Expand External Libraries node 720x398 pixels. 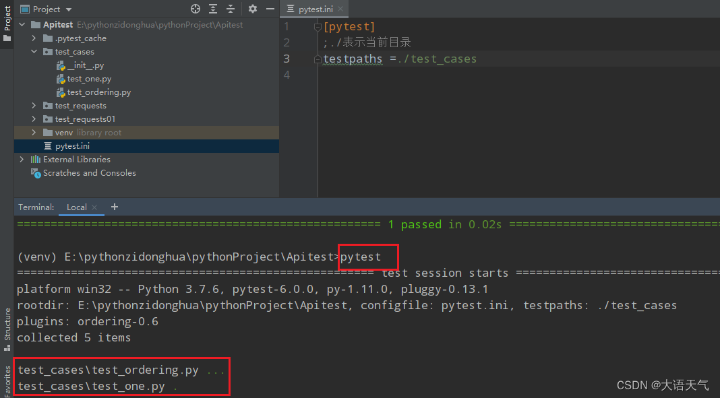22,159
